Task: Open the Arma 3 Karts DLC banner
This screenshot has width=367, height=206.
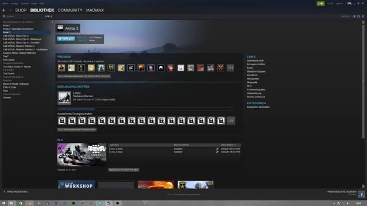Action: 81,155
